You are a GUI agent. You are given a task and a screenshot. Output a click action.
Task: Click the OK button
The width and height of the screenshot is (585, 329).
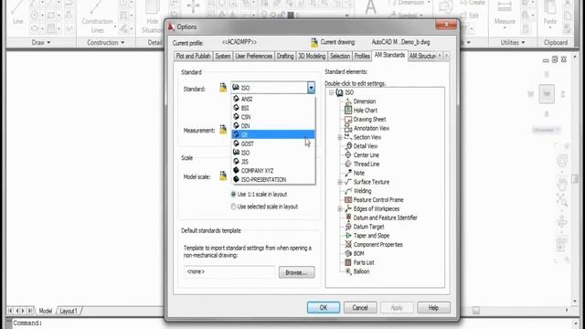coord(324,307)
